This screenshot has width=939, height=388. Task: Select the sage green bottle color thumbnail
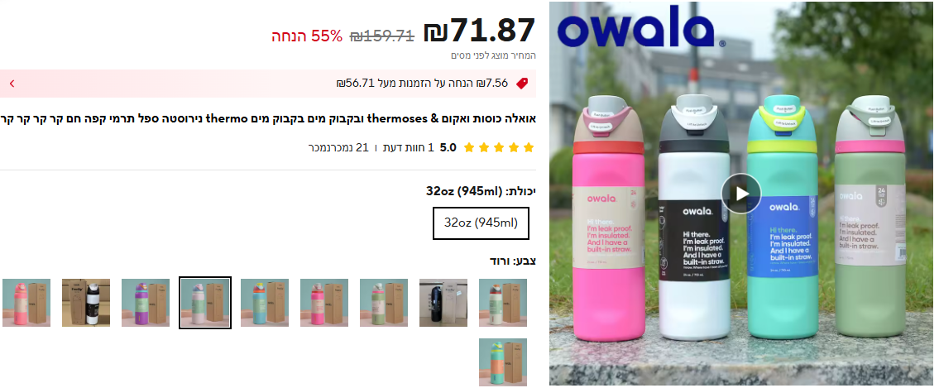click(384, 303)
